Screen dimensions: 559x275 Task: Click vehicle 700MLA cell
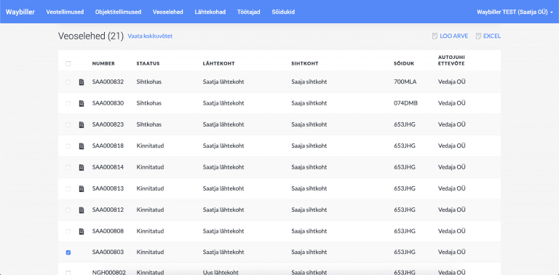[405, 82]
